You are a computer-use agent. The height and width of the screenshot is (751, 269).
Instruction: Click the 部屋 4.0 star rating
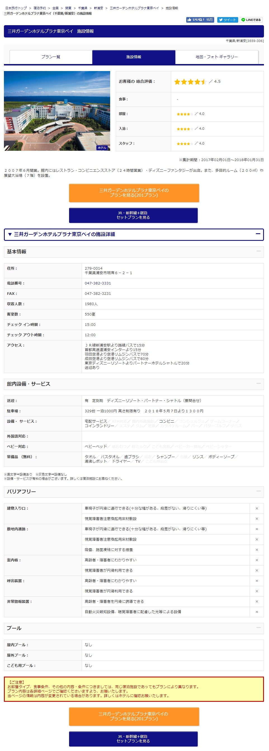(185, 114)
